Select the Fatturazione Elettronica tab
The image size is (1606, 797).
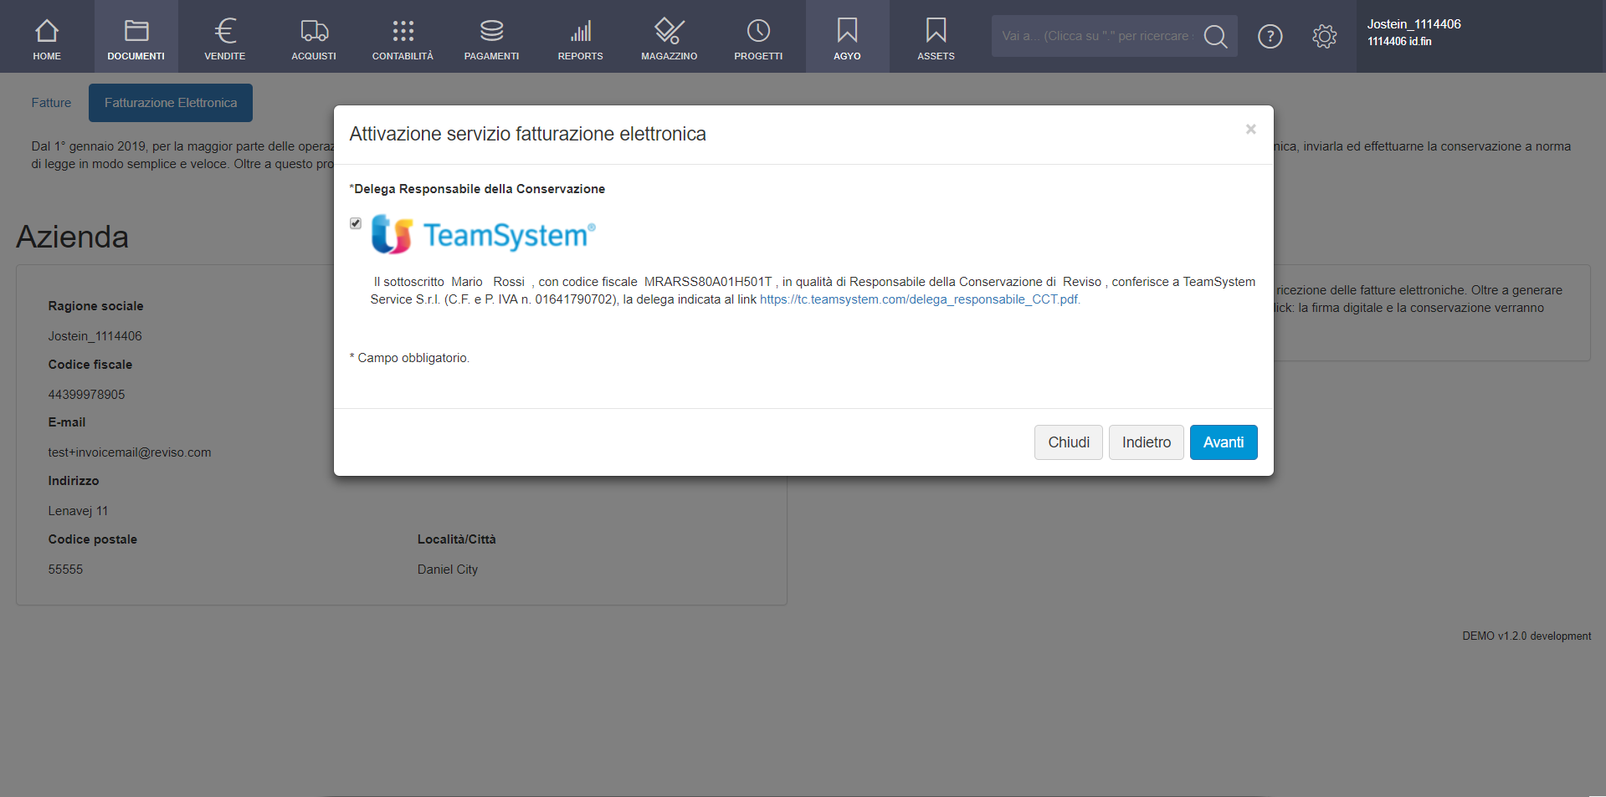click(171, 103)
